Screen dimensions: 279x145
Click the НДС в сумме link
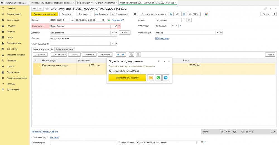[x=162, y=38]
